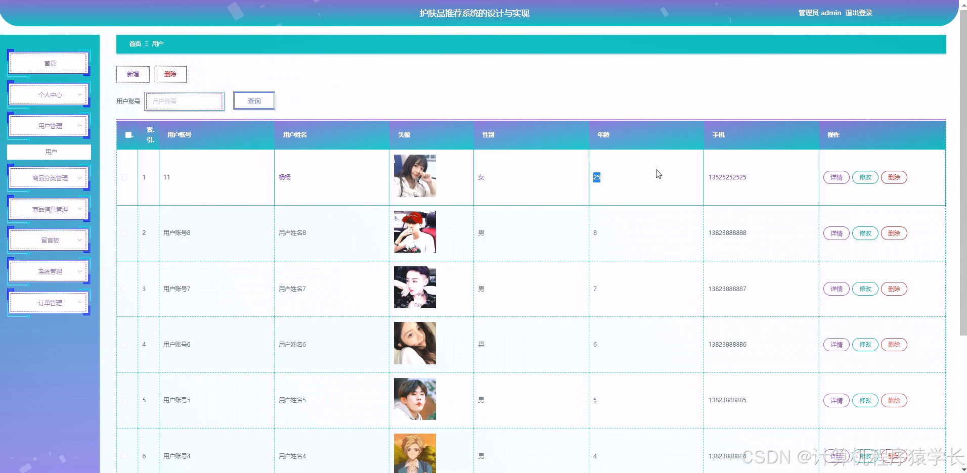Viewport: 967px width, 473px height.
Task: Expand the 个人中心 sidebar menu
Action: point(49,94)
